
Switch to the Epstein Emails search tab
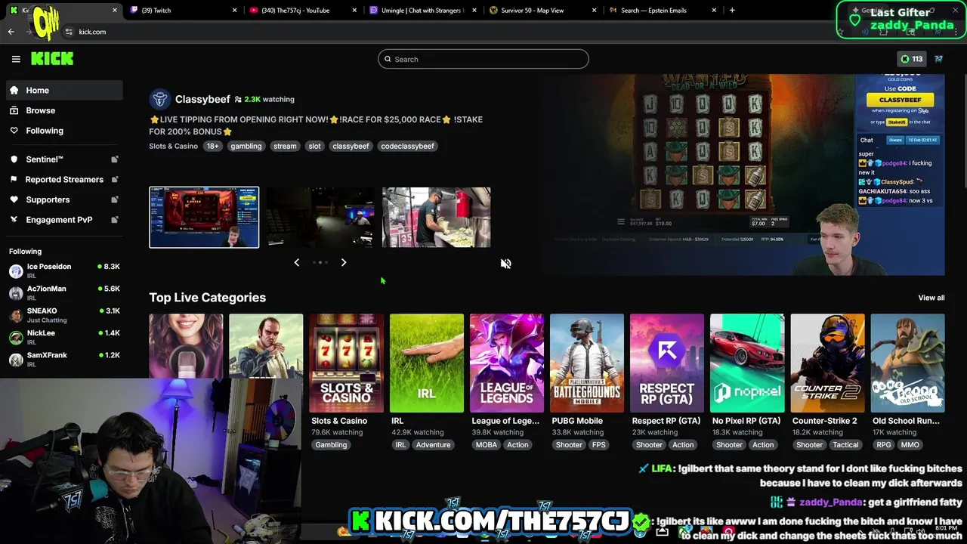click(x=662, y=11)
